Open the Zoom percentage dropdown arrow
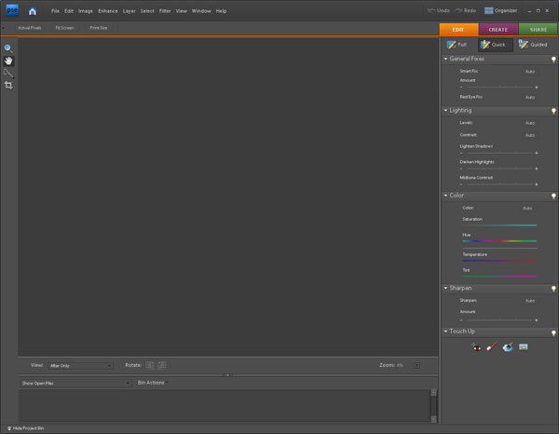559x434 pixels. pos(416,365)
